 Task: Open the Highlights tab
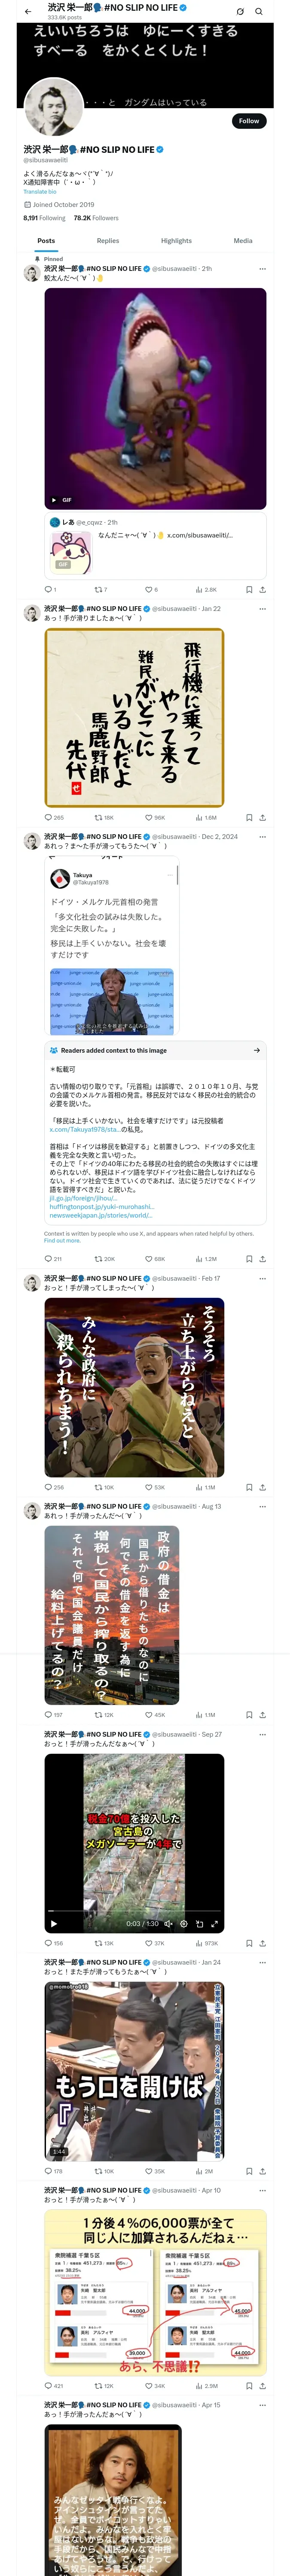point(176,241)
